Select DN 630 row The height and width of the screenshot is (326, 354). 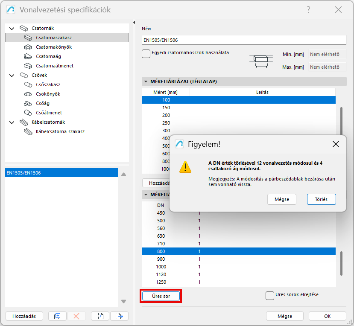click(239, 236)
